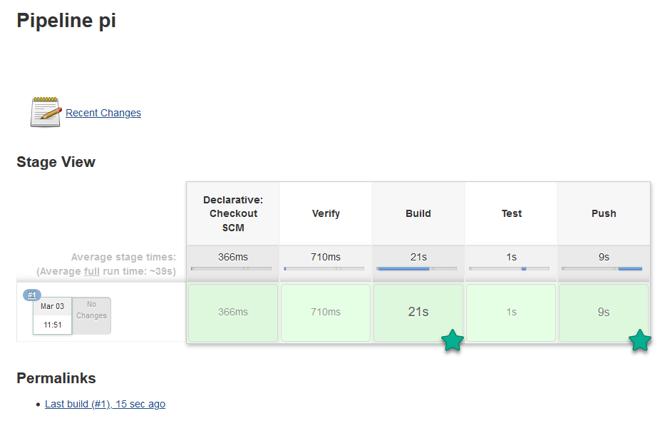The width and height of the screenshot is (665, 426).
Task: Click the green star on the Build stage
Action: click(x=453, y=341)
